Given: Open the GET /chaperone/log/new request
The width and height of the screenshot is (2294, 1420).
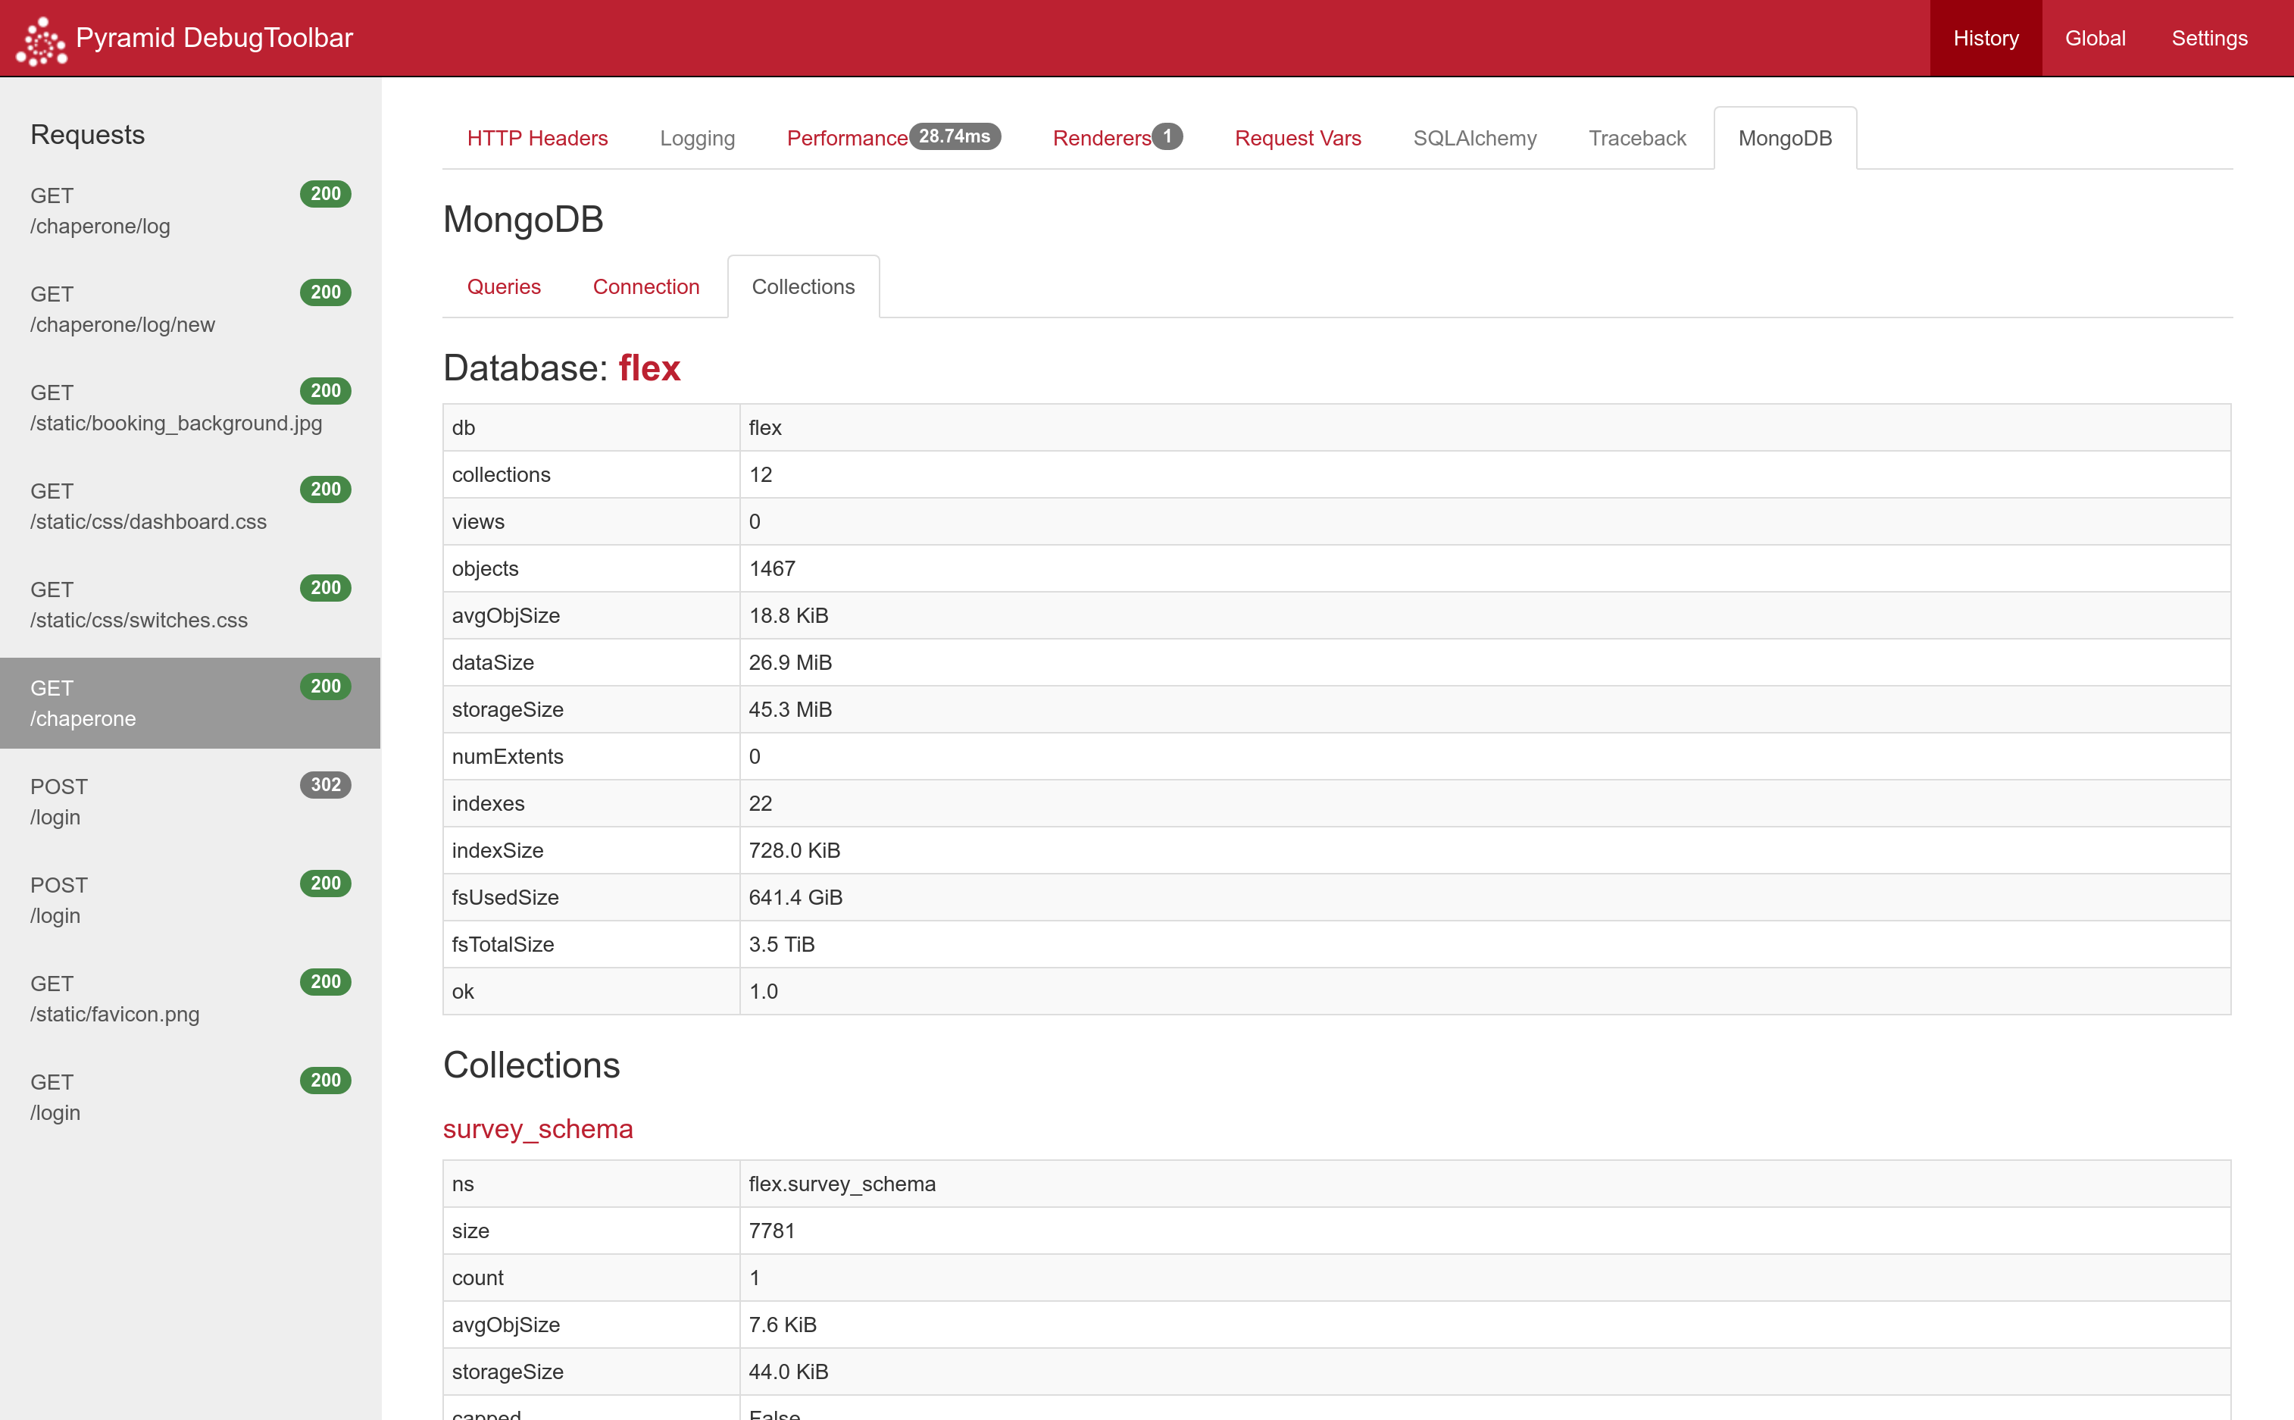Looking at the screenshot, I should 191,309.
